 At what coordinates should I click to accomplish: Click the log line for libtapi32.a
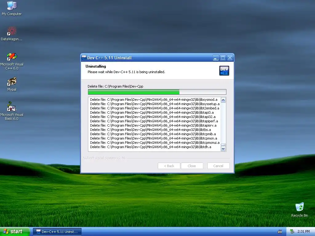[x=153, y=117]
